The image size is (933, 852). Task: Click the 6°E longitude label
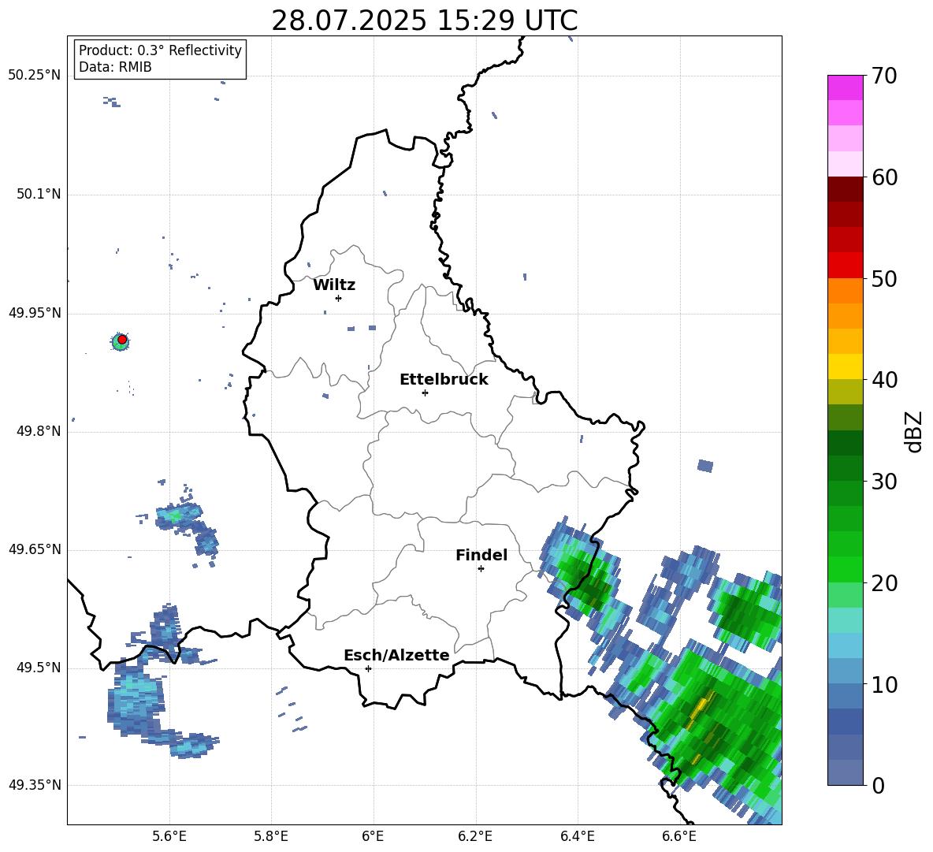coord(374,837)
